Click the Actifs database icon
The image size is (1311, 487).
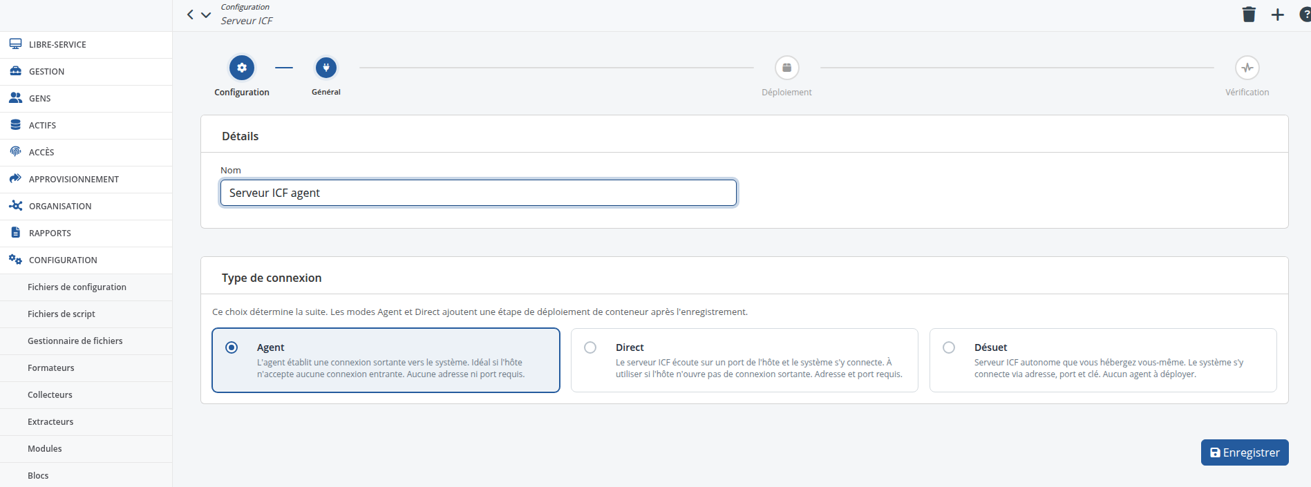coord(15,125)
